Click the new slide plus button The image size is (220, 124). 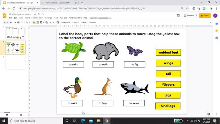click(x=5, y=22)
